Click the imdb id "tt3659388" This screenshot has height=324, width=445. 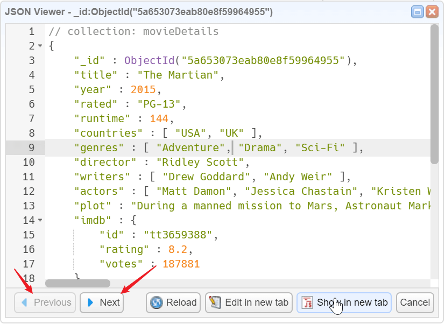(x=178, y=235)
